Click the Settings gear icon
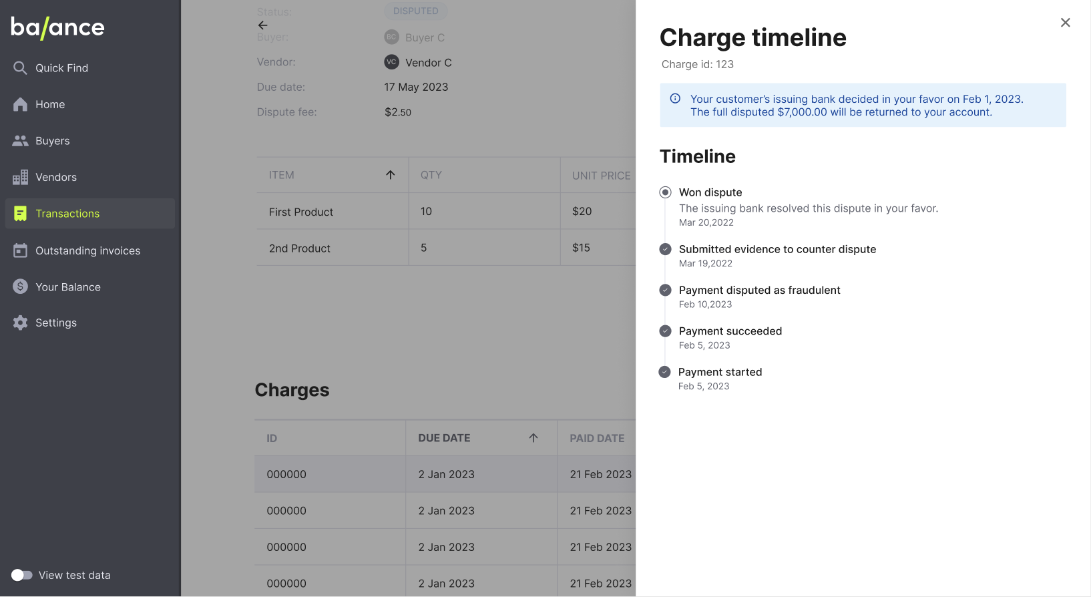The image size is (1091, 597). 20,323
